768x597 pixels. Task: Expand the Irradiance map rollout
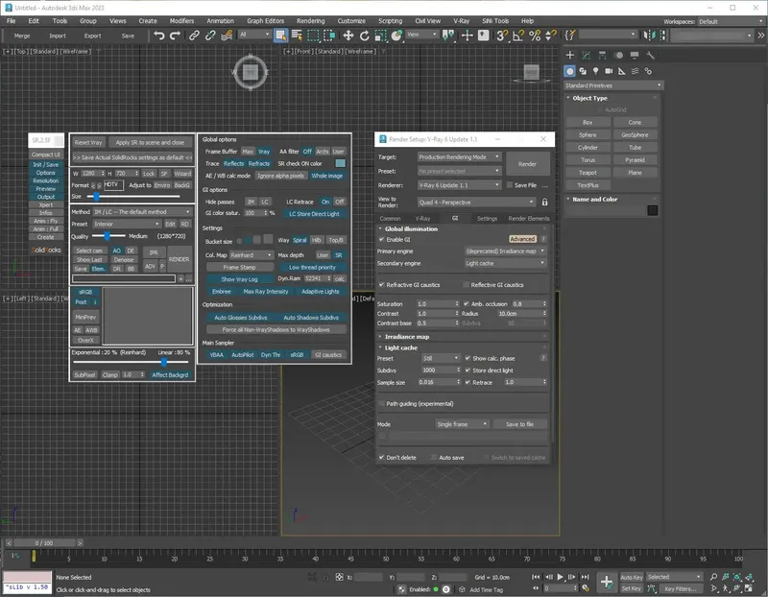407,337
